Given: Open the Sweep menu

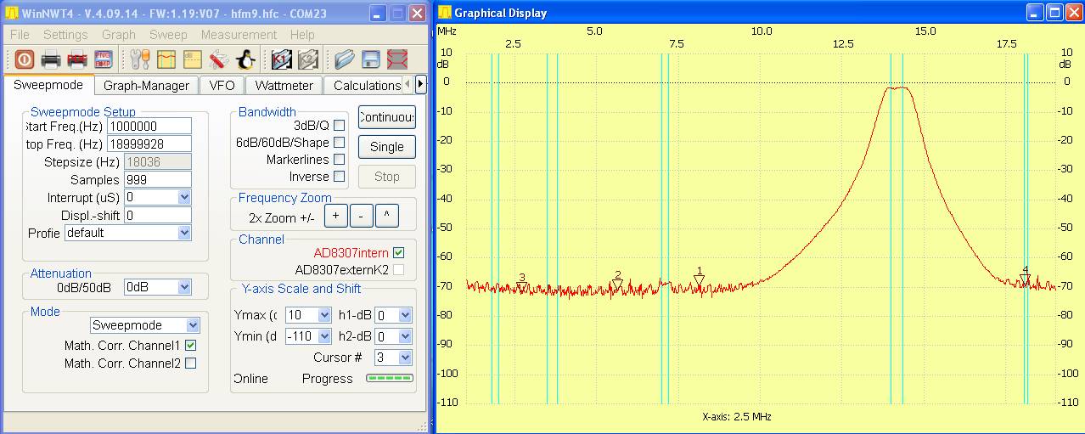Looking at the screenshot, I should [168, 35].
